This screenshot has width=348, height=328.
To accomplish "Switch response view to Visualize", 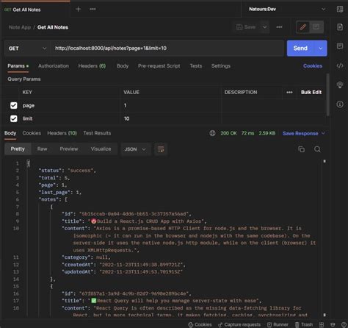I will 101,149.
